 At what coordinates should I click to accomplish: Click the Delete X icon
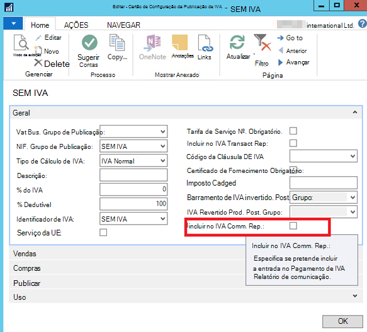coord(38,63)
